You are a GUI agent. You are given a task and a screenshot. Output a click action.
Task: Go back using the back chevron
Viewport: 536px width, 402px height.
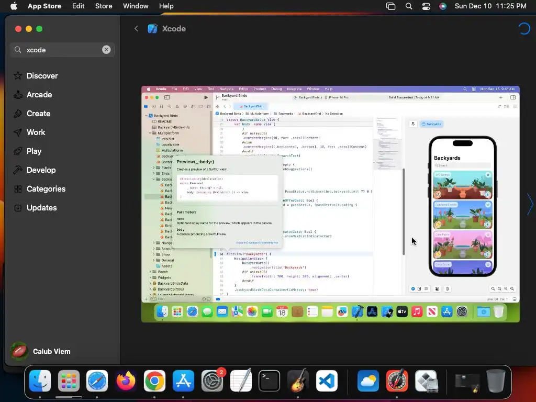pyautogui.click(x=136, y=29)
